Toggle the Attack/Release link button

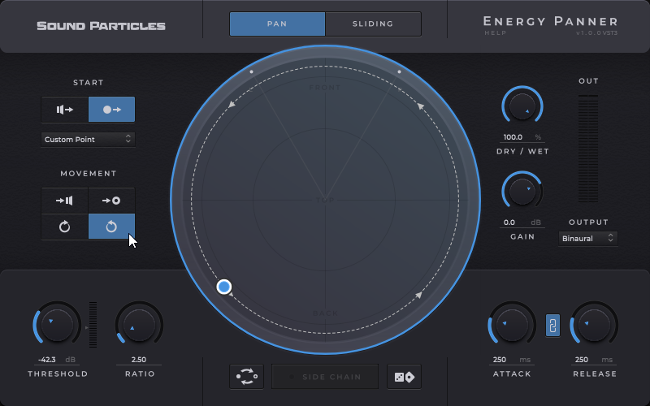pyautogui.click(x=552, y=326)
